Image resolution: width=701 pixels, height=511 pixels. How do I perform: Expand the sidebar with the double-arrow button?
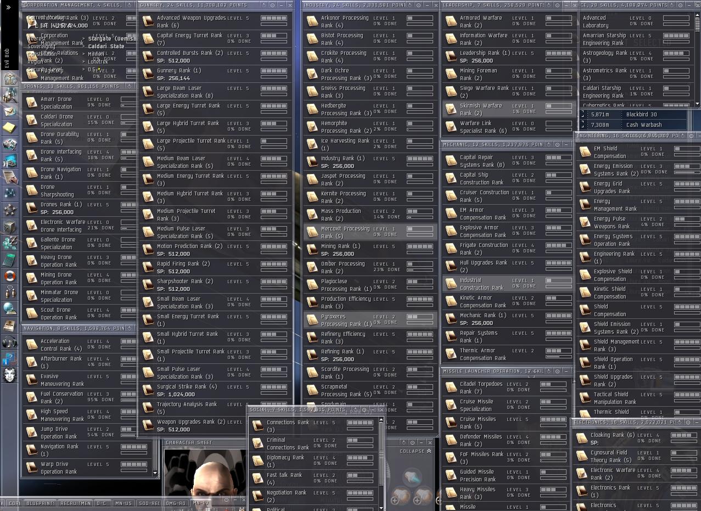pos(8,7)
